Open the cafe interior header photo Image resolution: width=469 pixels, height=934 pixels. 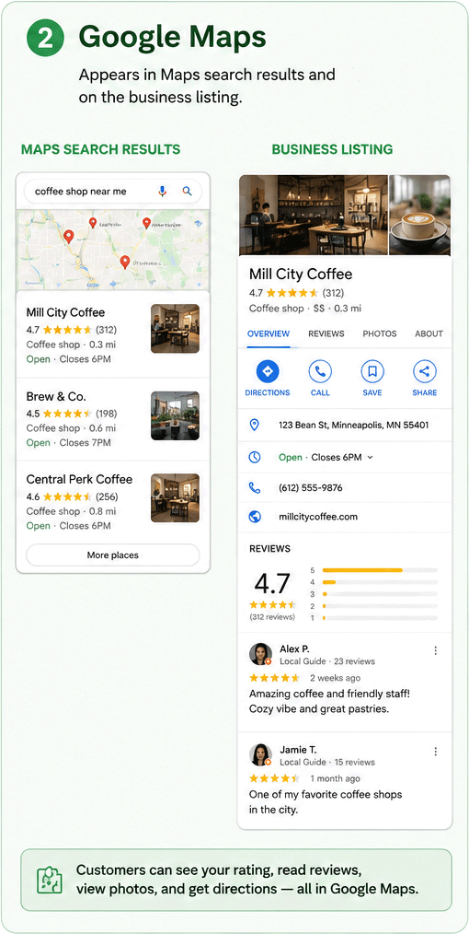313,215
